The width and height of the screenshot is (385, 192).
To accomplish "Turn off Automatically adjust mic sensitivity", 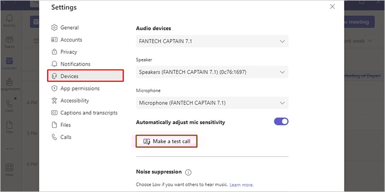I will point(281,122).
